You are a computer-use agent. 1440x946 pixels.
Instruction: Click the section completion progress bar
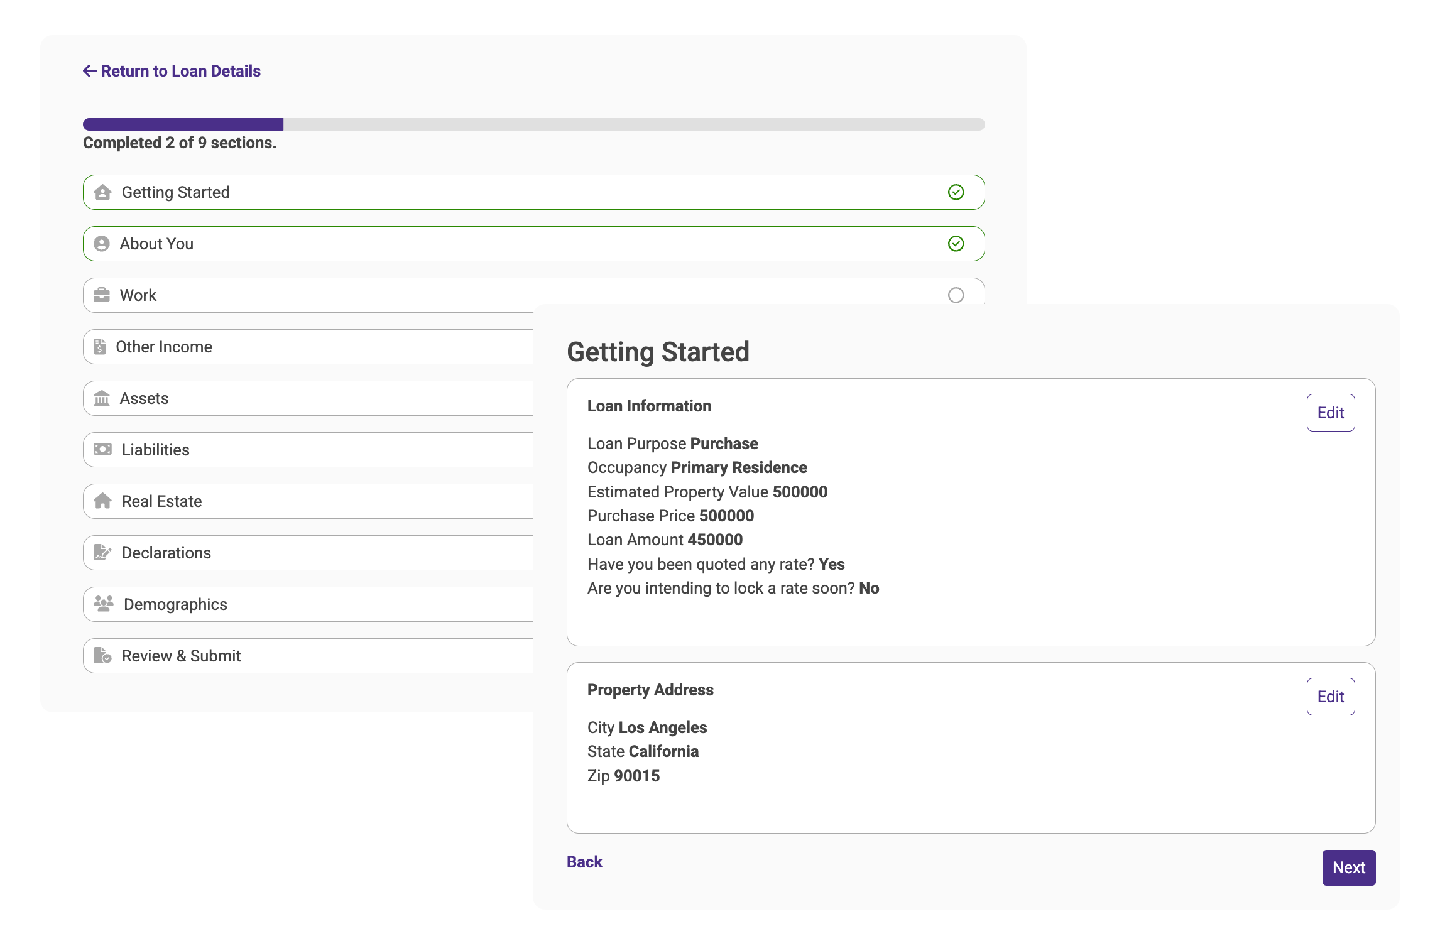tap(533, 124)
